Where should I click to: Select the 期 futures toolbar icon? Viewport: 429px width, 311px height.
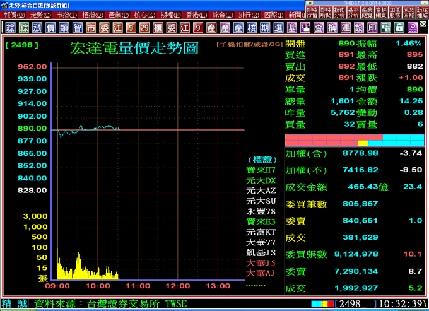pos(265,28)
